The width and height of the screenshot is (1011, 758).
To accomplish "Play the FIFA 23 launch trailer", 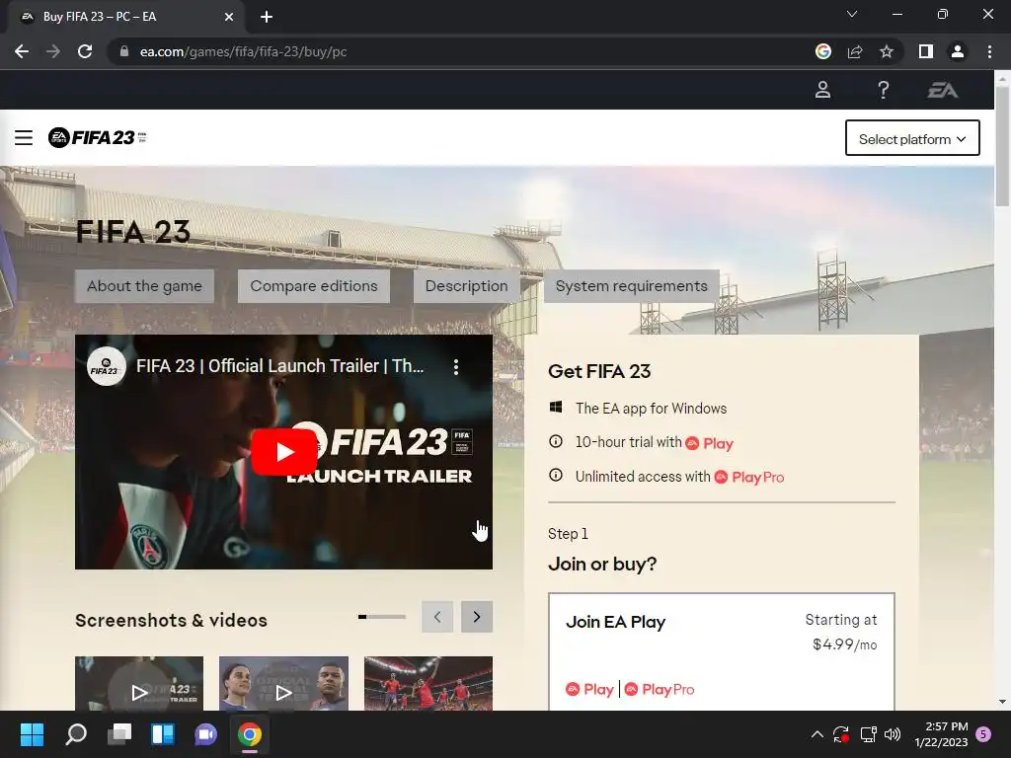I will point(283,452).
